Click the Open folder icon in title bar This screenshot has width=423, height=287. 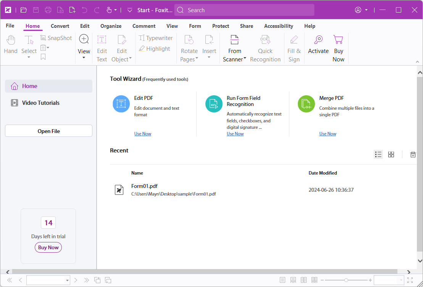24,10
